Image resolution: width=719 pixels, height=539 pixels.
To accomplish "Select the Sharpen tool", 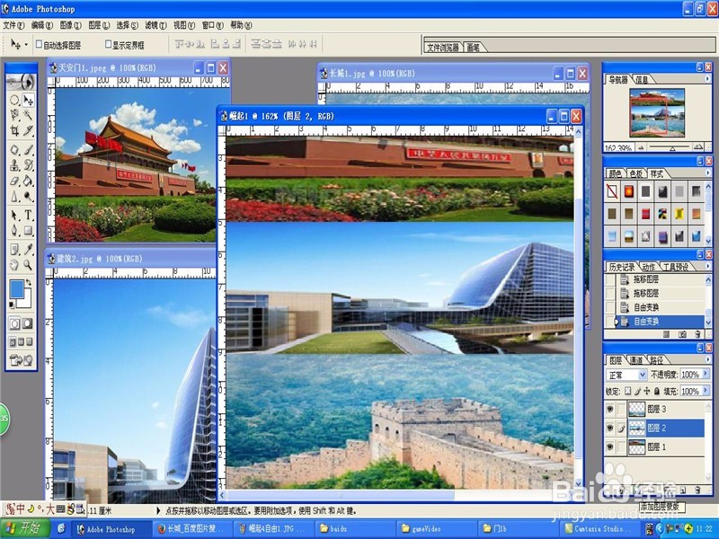I will 14,197.
